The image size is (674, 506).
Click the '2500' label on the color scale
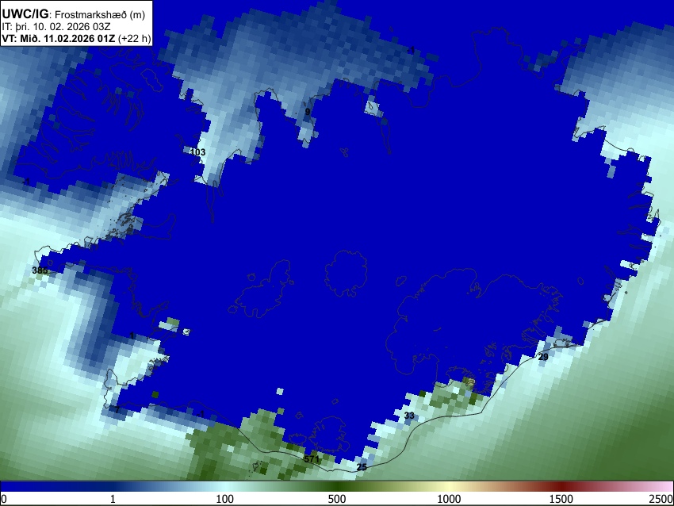(x=662, y=499)
